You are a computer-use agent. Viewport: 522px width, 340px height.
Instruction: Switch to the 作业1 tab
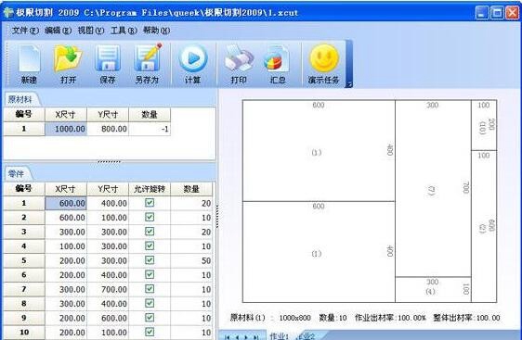pos(279,336)
